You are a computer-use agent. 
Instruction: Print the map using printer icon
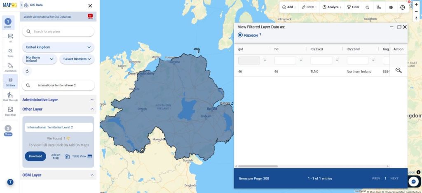click(391, 7)
